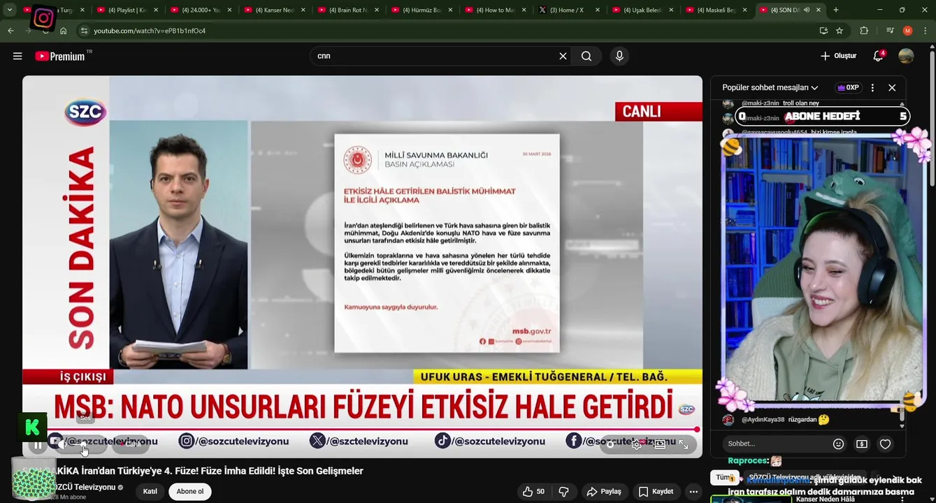Viewport: 936px width, 503px height.
Task: Open the tab search dropdown arrow
Action: tap(10, 10)
